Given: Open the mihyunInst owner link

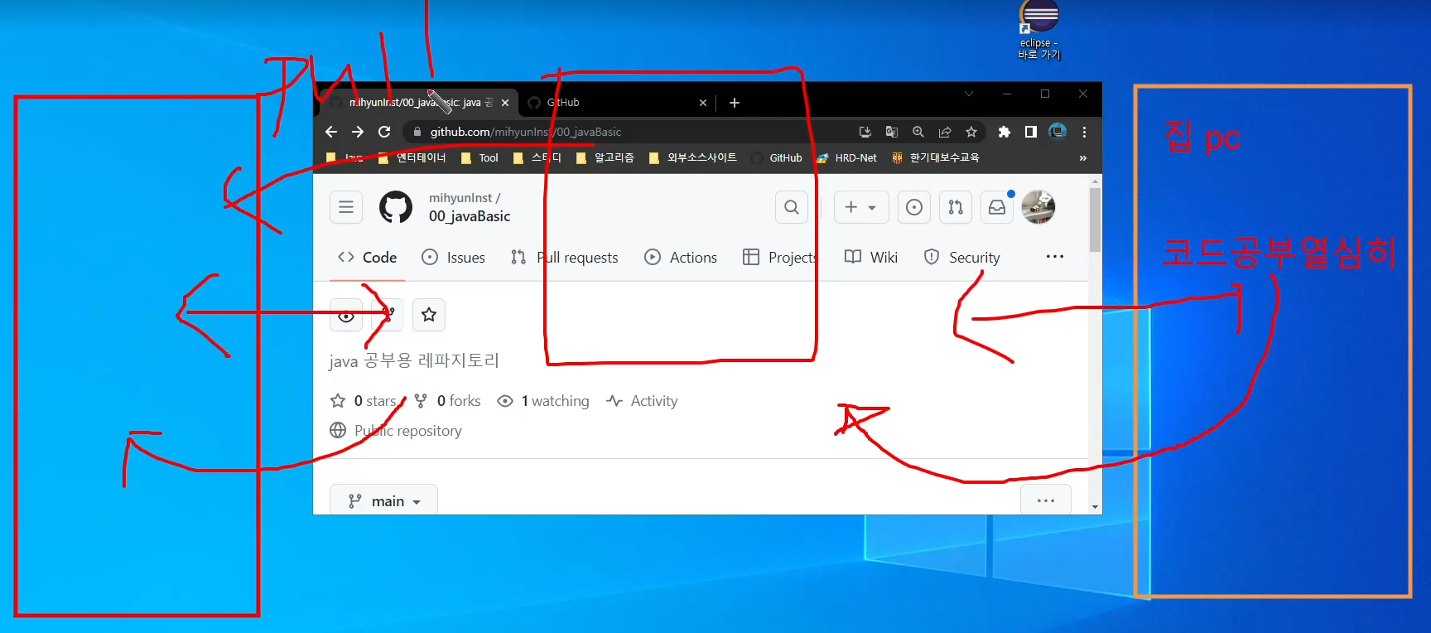Looking at the screenshot, I should (460, 198).
